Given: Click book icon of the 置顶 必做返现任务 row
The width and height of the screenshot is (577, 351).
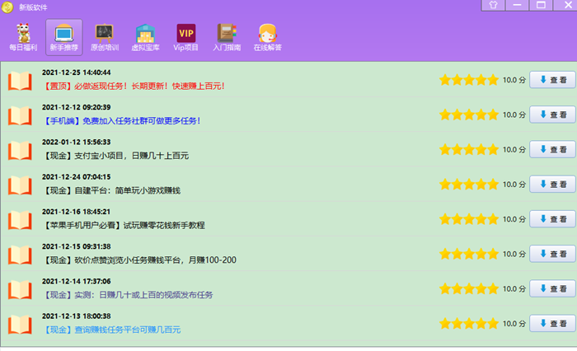Looking at the screenshot, I should 20,80.
